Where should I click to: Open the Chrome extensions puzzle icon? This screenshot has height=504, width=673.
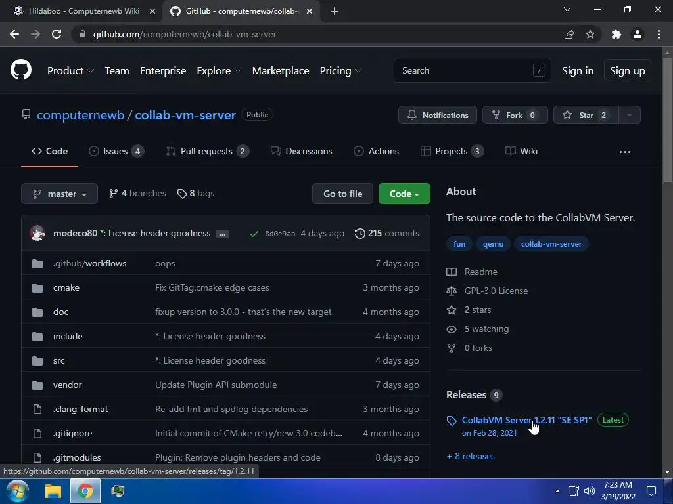click(x=616, y=34)
